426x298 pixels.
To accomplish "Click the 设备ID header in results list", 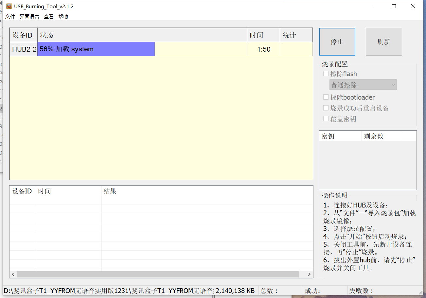I will (23, 191).
